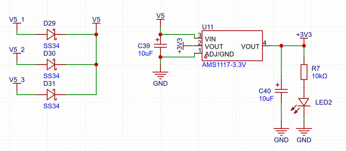Click the junction dot at U11 pin 4 wire
The width and height of the screenshot is (346, 151).
281,46
